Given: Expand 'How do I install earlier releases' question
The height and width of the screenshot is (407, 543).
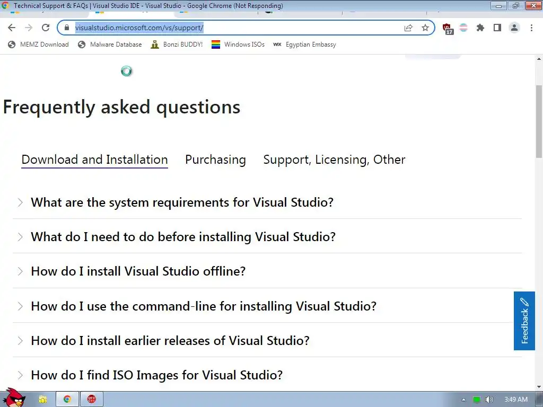Looking at the screenshot, I should [x=267, y=341].
